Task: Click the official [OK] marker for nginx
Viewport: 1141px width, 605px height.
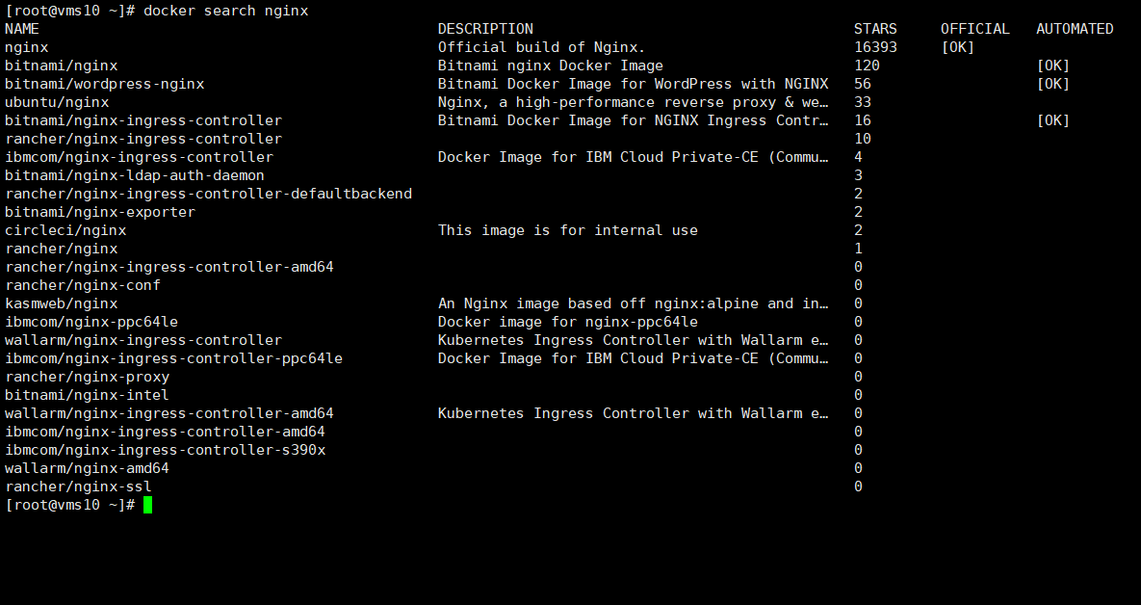Action: point(958,47)
